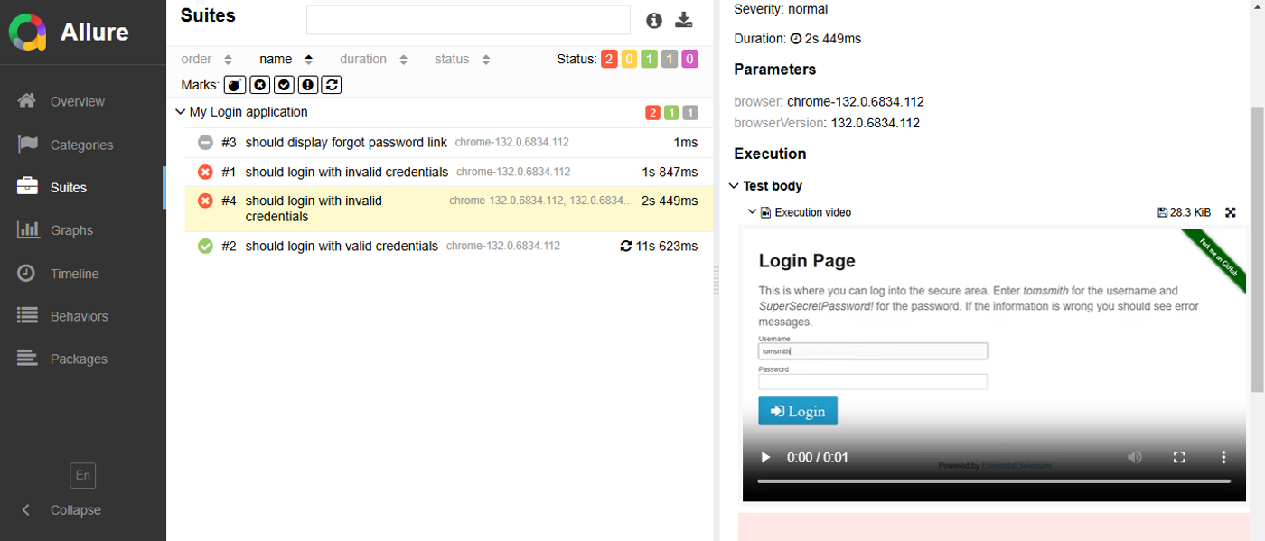Click the gray skipped icon of test #3
The width and height of the screenshot is (1265, 541).
tap(205, 143)
